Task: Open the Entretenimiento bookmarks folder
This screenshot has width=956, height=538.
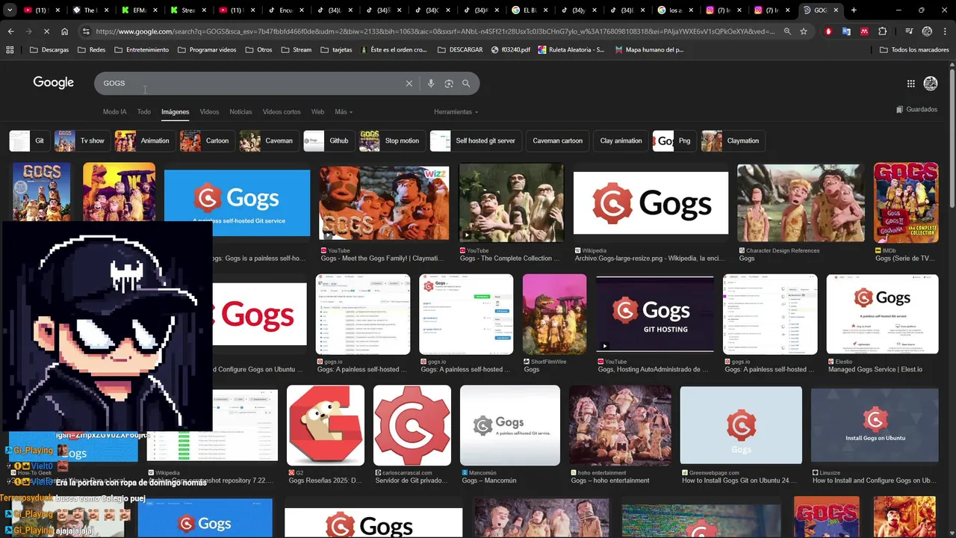Action: [x=142, y=49]
